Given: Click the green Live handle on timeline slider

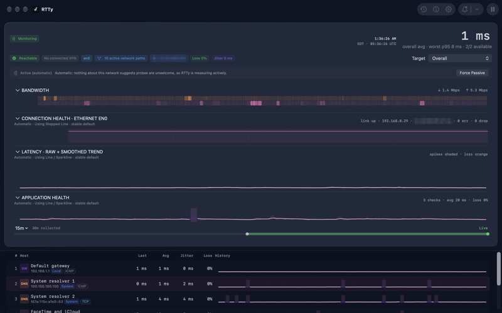Looking at the screenshot, I should tap(488, 234).
